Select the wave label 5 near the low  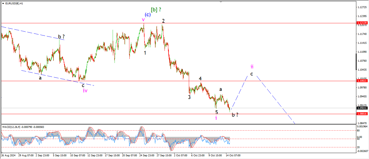(x=217, y=112)
